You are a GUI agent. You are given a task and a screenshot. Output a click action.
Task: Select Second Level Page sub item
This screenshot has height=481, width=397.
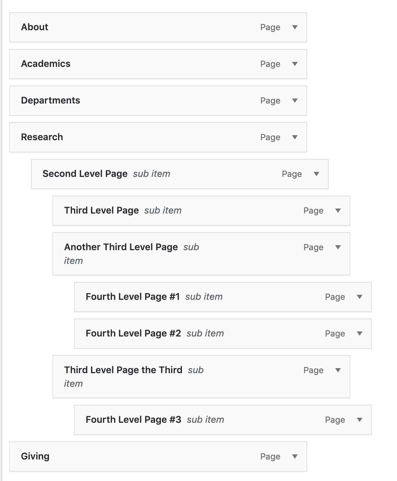coord(85,174)
